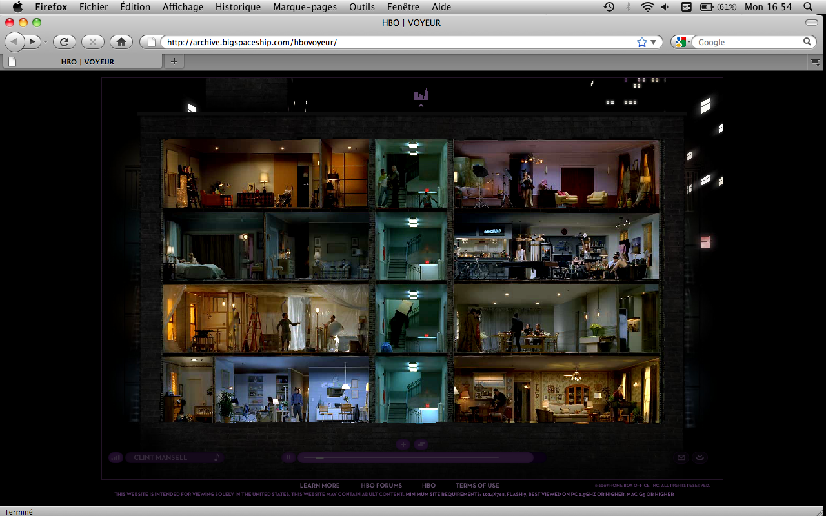The width and height of the screenshot is (826, 516).
Task: View the top-left apartment with orange walls
Action: pyautogui.click(x=265, y=174)
